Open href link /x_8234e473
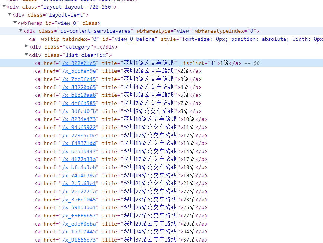The height and width of the screenshot is (243, 323). 79,119
